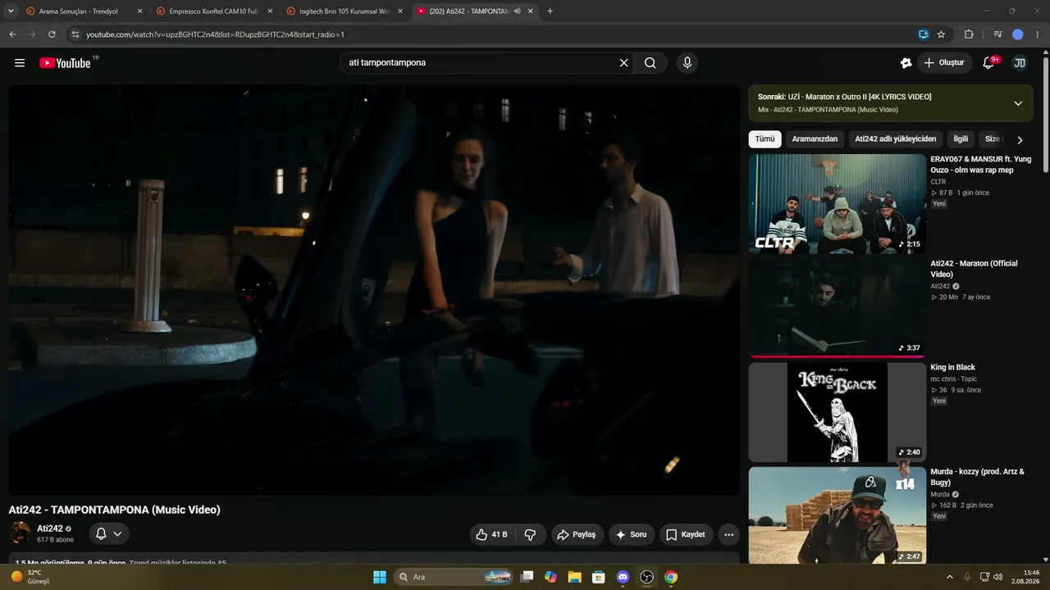Open the ERAY067 & MANSUR video thumbnail
The height and width of the screenshot is (590, 1050).
[x=837, y=204]
